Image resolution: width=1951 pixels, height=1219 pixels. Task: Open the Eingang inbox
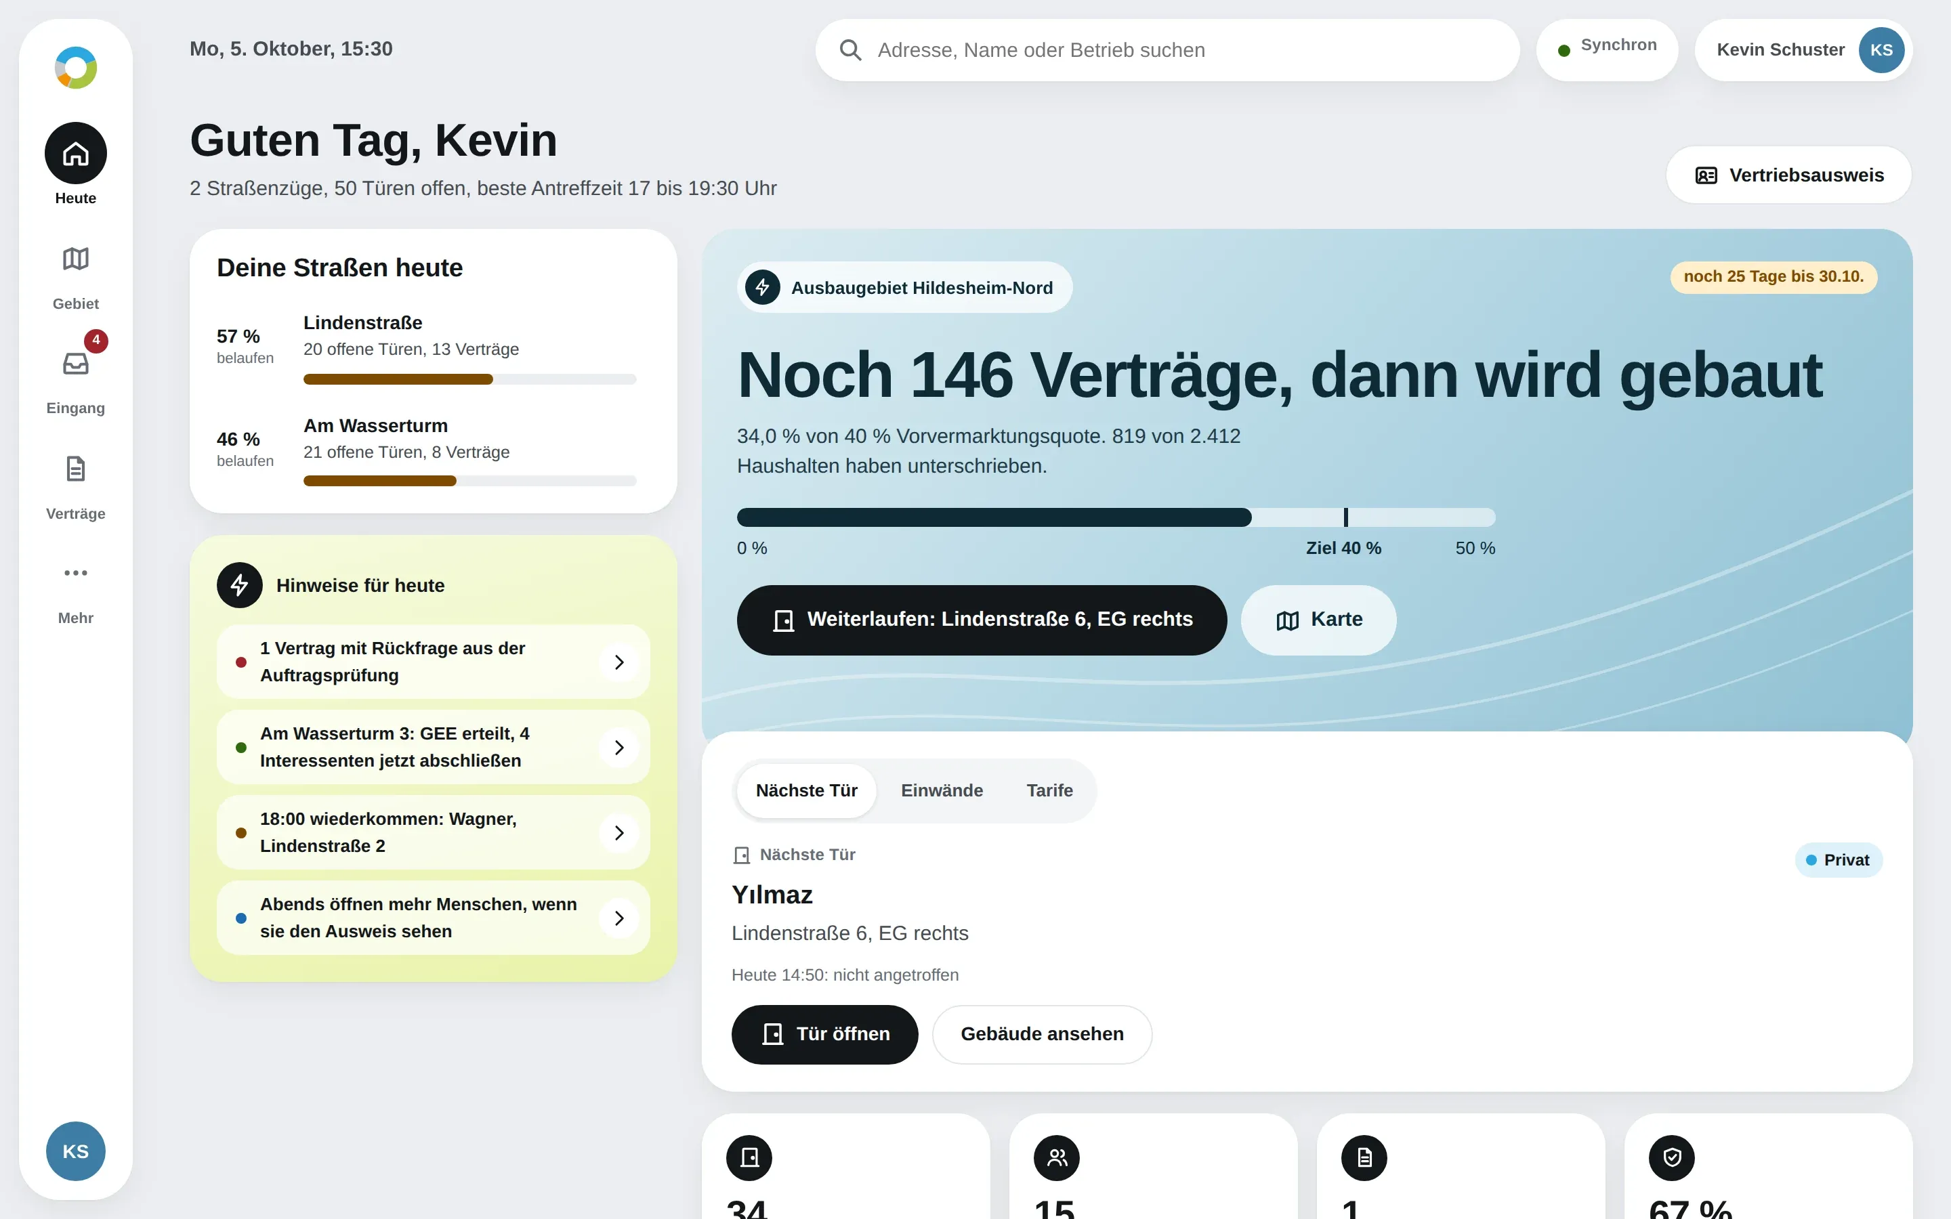[76, 381]
